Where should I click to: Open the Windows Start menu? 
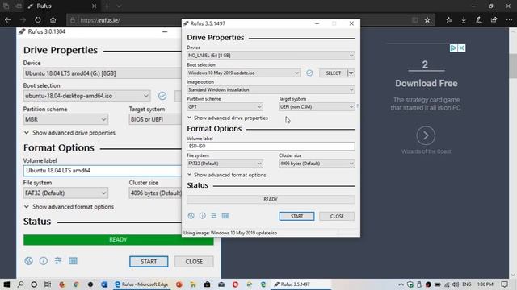click(6, 284)
